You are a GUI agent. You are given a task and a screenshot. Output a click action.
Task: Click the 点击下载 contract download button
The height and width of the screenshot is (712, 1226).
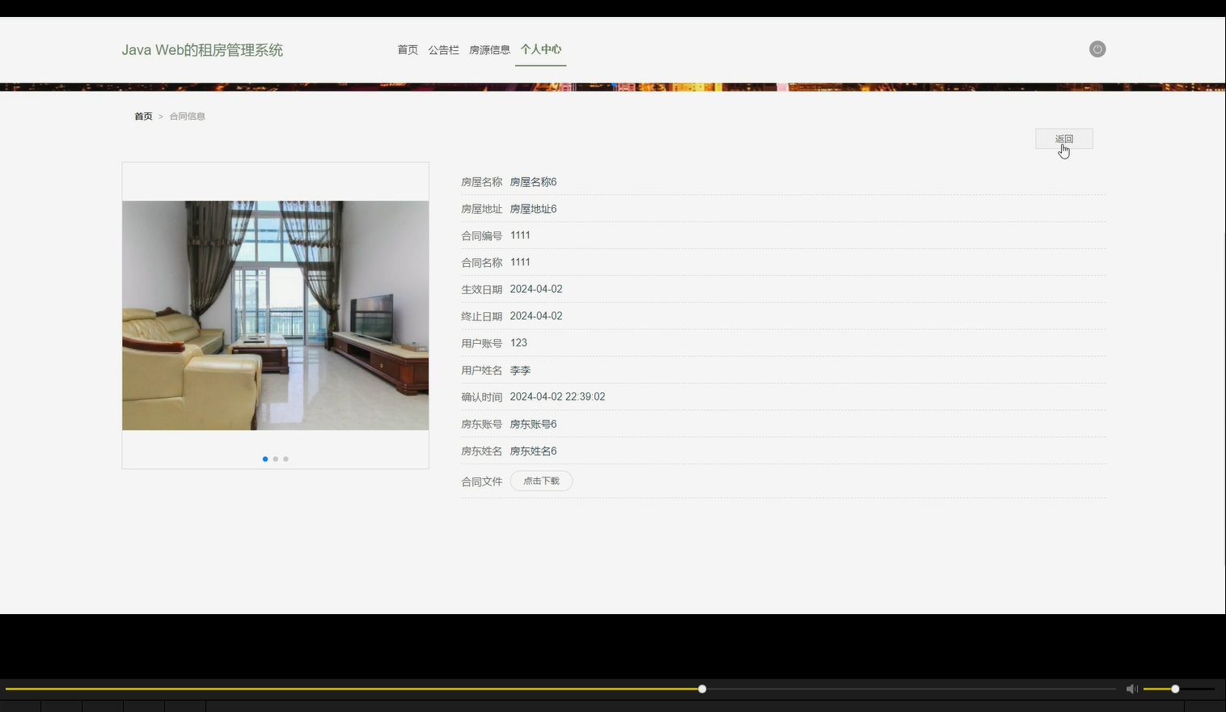pyautogui.click(x=541, y=481)
